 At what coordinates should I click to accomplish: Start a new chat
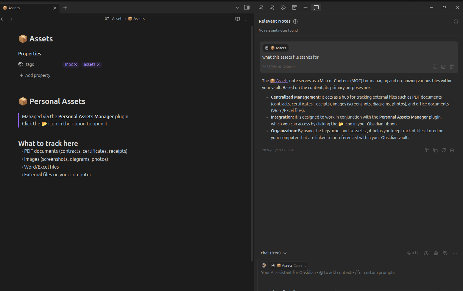pos(426,253)
